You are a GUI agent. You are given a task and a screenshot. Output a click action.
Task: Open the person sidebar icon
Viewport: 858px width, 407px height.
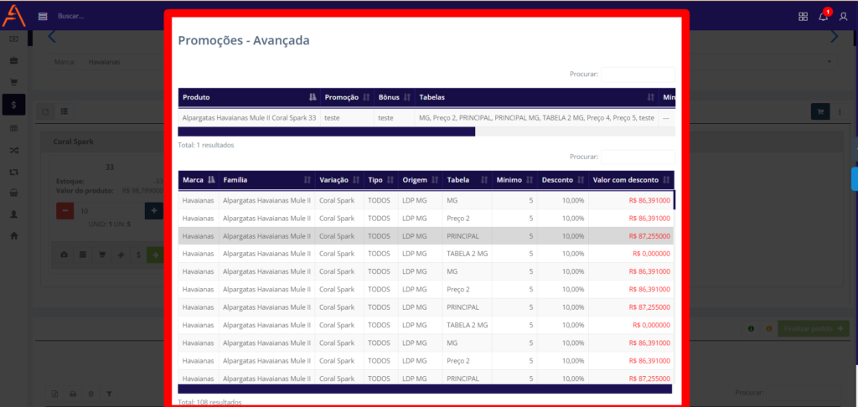pyautogui.click(x=13, y=214)
